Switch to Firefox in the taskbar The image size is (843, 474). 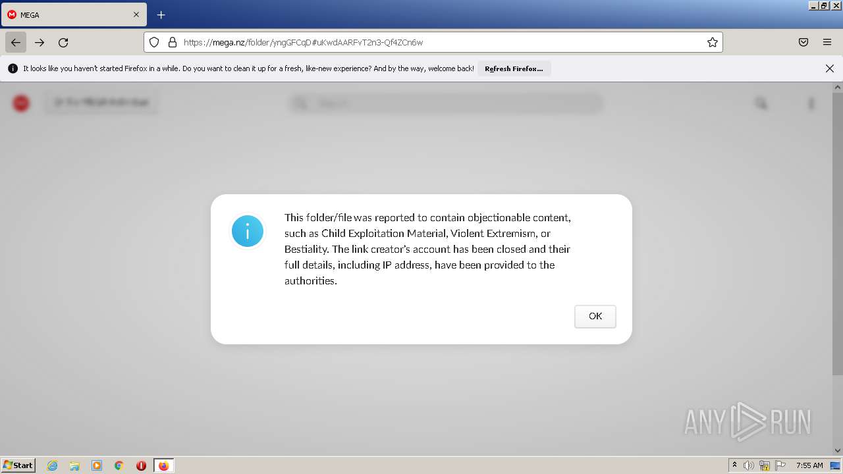click(163, 465)
